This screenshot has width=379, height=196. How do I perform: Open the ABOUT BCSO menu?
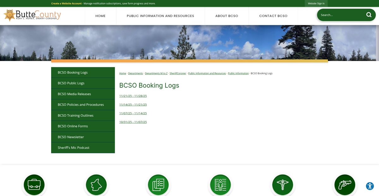227,16
